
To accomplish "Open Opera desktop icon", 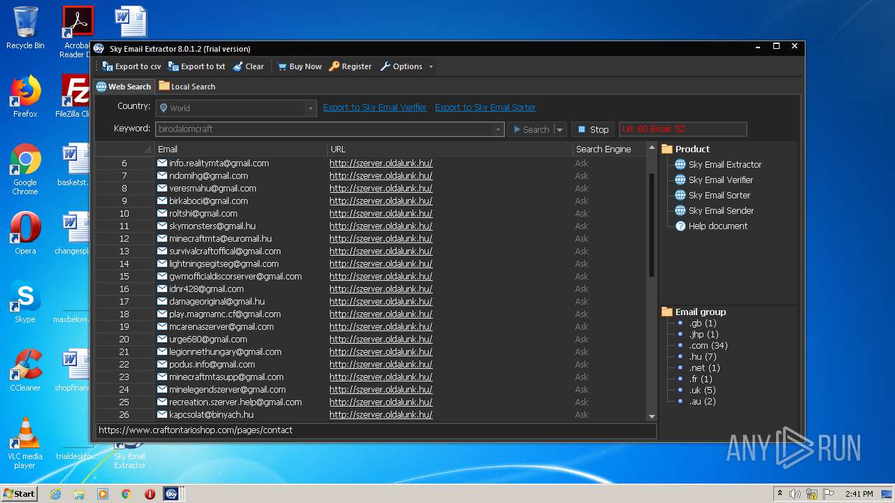I will 25,233.
